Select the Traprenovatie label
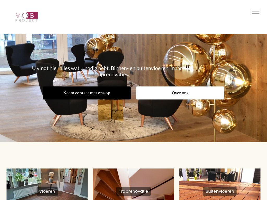The height and width of the screenshot is (200, 267). point(133,191)
